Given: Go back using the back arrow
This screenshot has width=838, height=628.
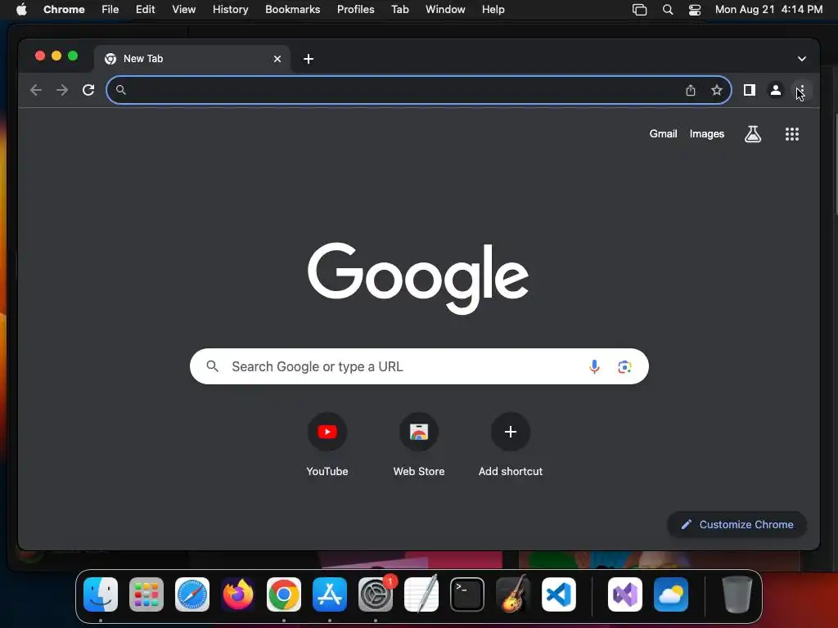Looking at the screenshot, I should (x=36, y=90).
